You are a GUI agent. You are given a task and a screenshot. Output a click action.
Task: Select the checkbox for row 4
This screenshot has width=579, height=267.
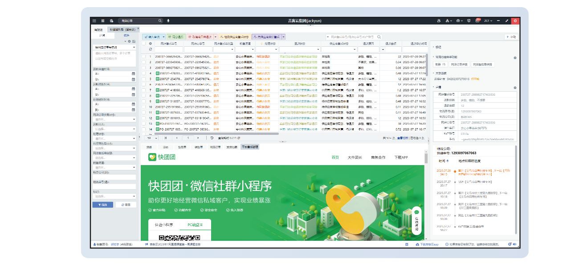tap(144, 73)
